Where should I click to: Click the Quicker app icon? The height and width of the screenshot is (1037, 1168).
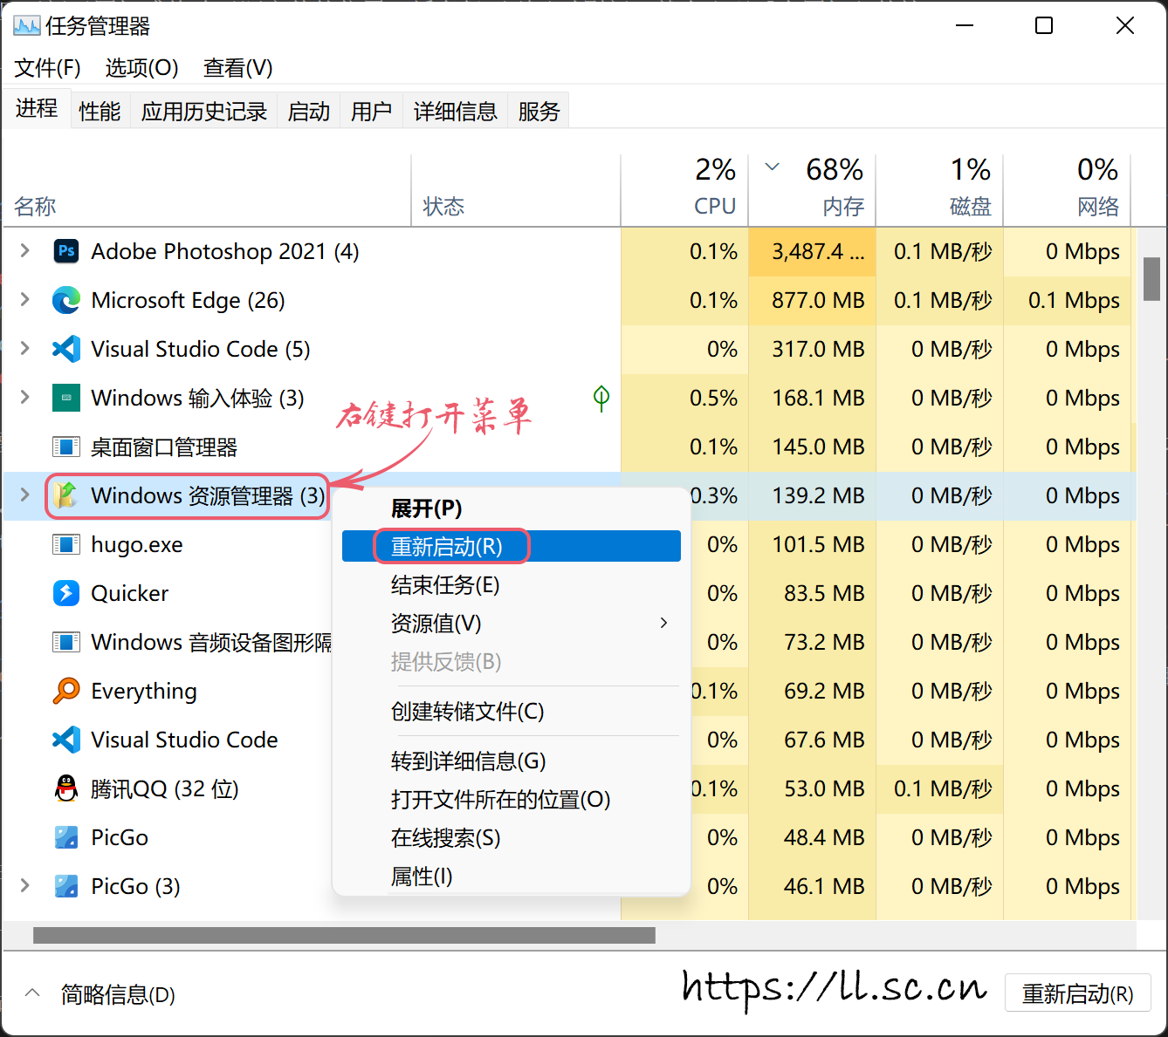coord(66,593)
